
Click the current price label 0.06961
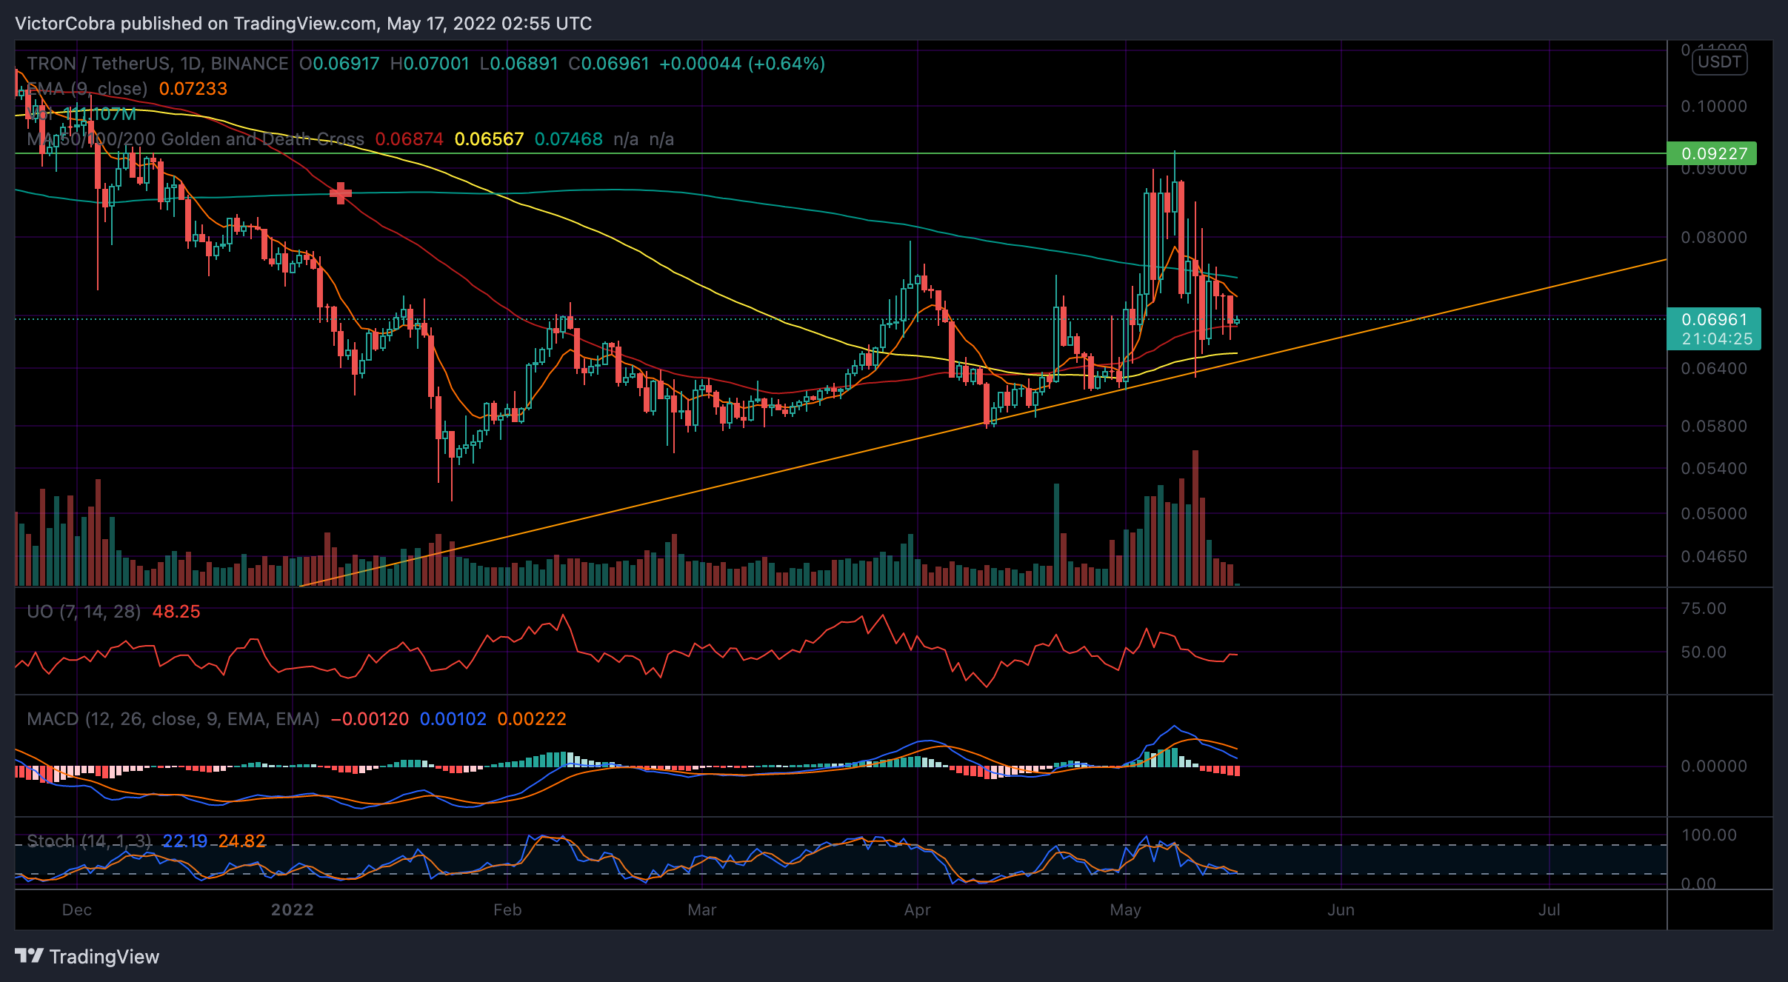click(1714, 319)
